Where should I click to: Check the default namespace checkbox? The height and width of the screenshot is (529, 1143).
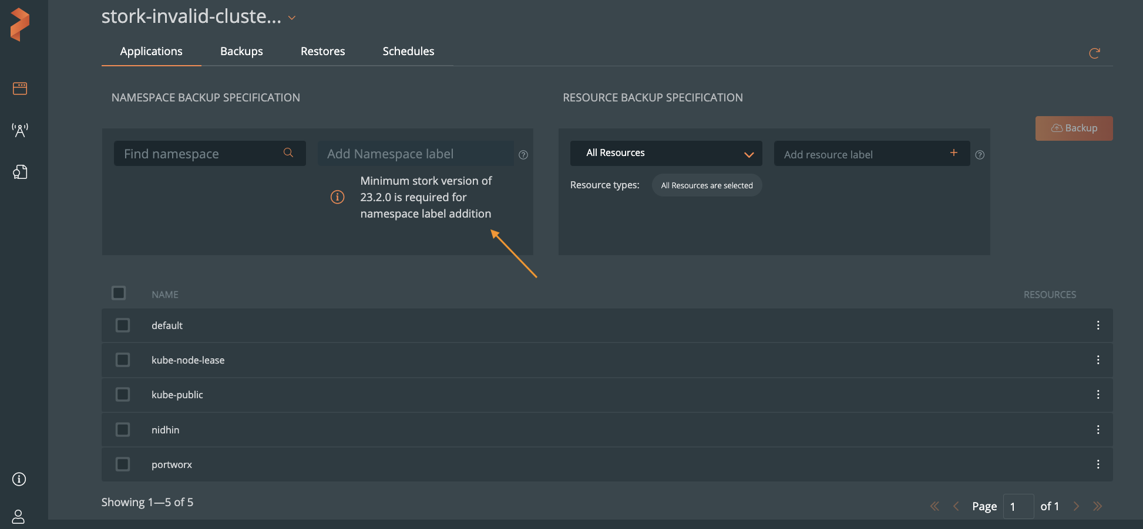tap(123, 325)
